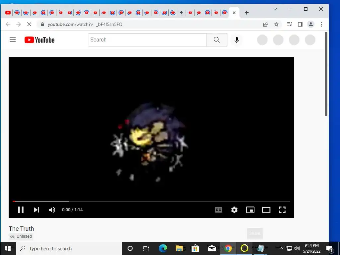Pause the video playback
Screen dimensions: 340x255
[x=21, y=210]
